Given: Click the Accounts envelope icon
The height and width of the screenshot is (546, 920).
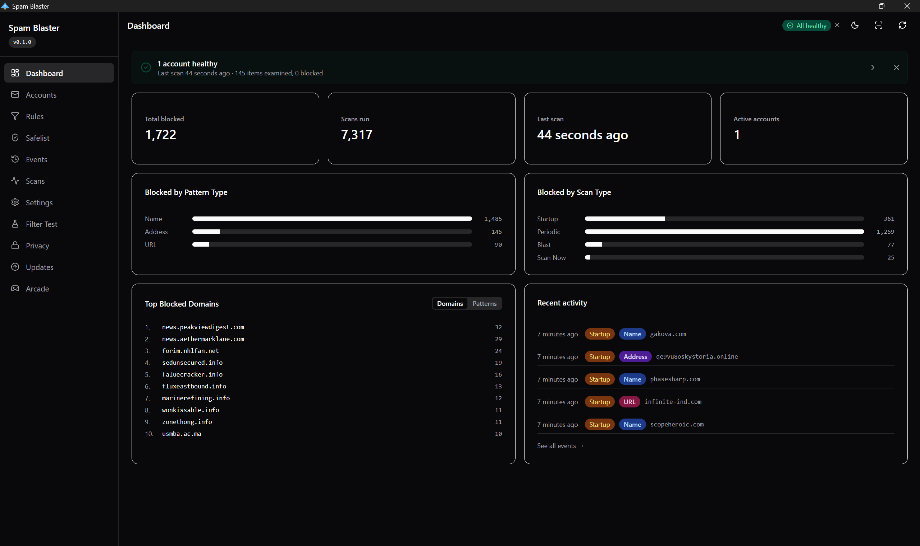Looking at the screenshot, I should click(15, 94).
